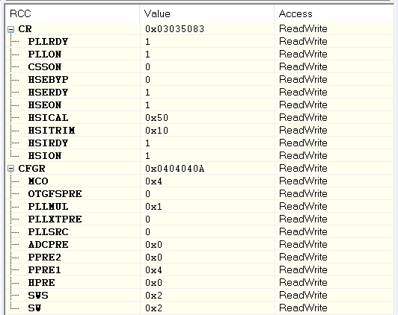
Task: Collapse the CR register node
Action: tap(10, 29)
